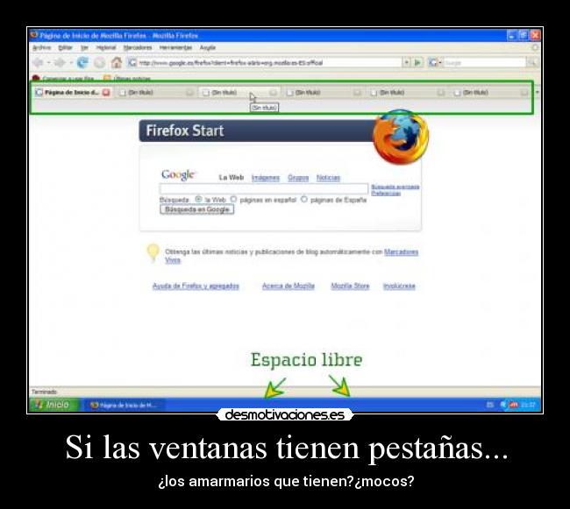Click the Back arrow in Firefox toolbar
Image resolution: width=570 pixels, height=509 pixels.
click(38, 62)
